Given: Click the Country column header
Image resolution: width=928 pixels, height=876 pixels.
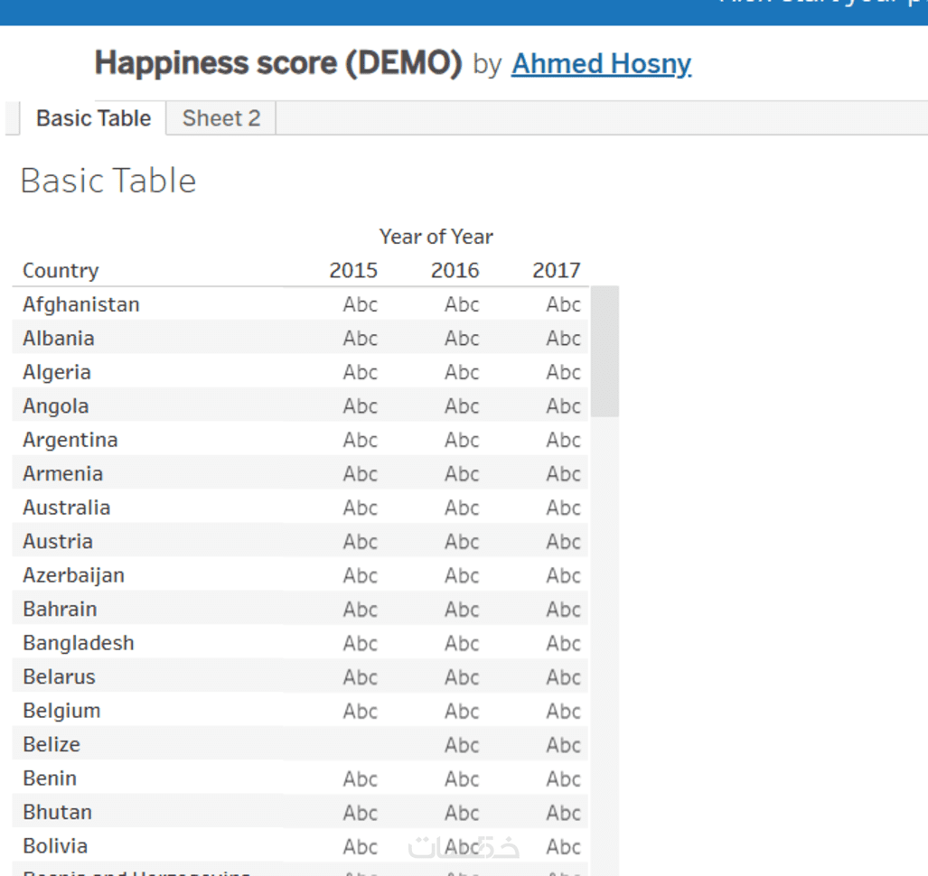Looking at the screenshot, I should pos(61,270).
